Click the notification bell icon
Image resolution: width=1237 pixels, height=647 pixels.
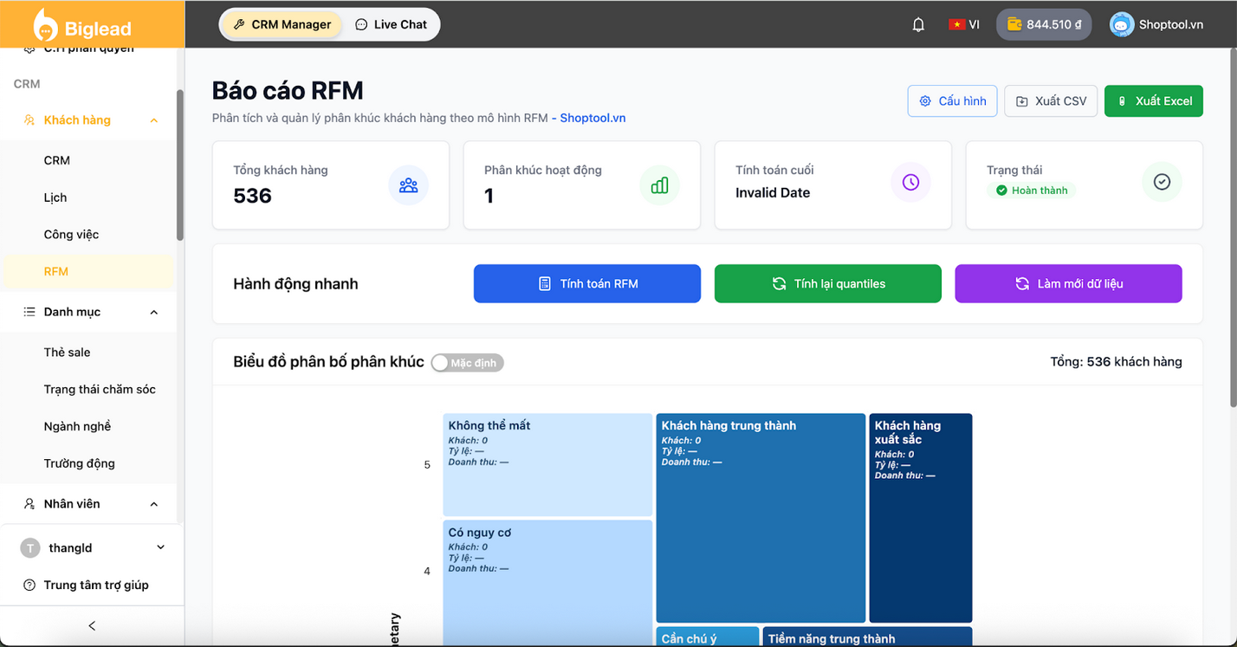(x=918, y=24)
